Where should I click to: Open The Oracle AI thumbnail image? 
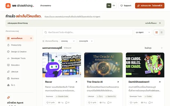pos(103,65)
